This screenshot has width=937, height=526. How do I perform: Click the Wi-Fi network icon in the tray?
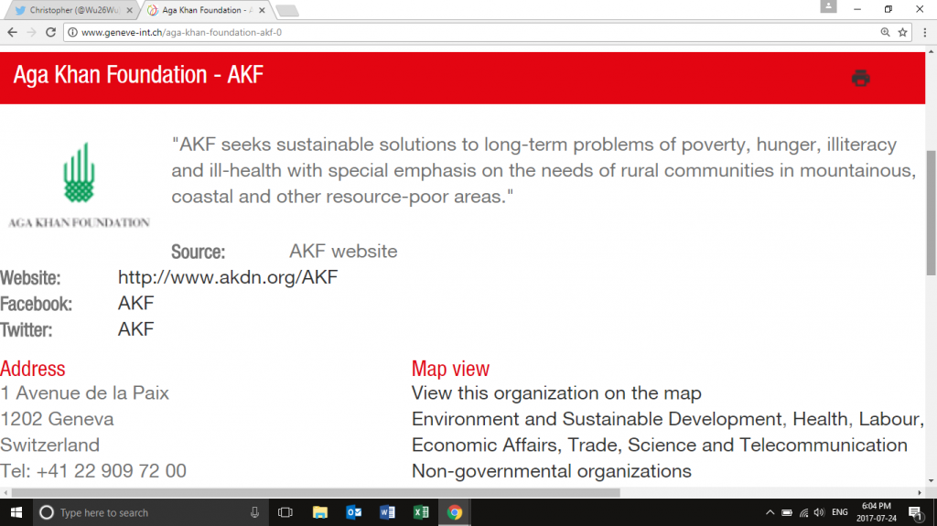(803, 512)
